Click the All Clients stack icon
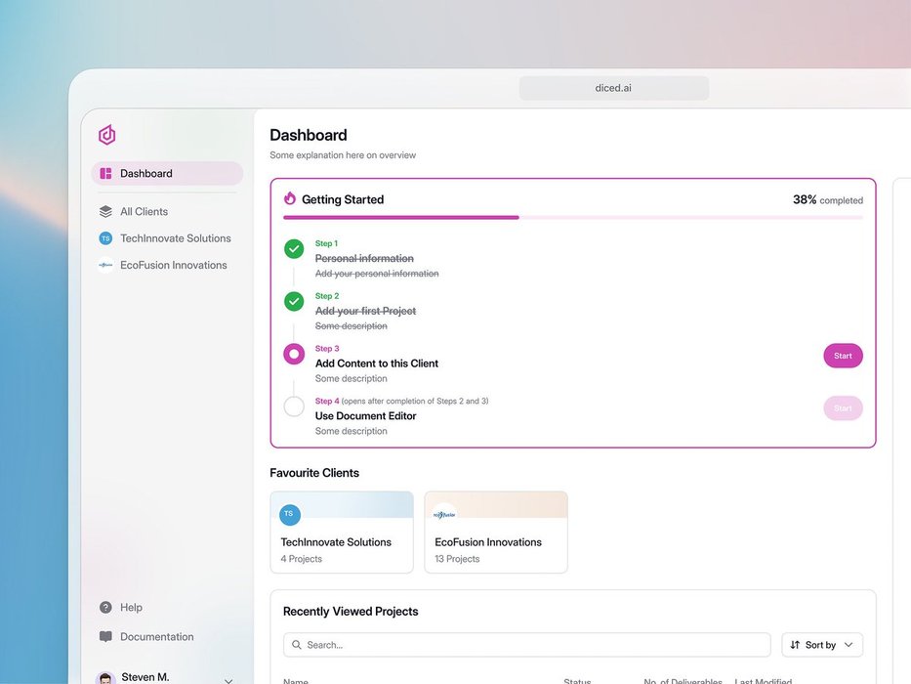Viewport: 911px width, 684px height. pos(105,211)
